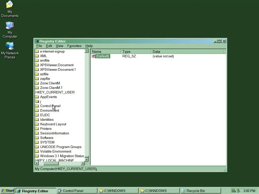Sort by the Type column header
This screenshot has height=194, width=259.
(136, 52)
